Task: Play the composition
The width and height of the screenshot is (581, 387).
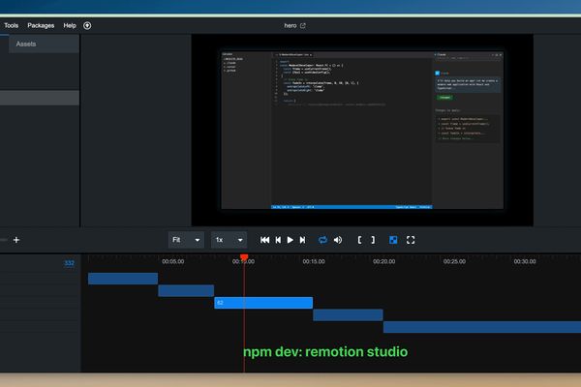Action: (290, 240)
